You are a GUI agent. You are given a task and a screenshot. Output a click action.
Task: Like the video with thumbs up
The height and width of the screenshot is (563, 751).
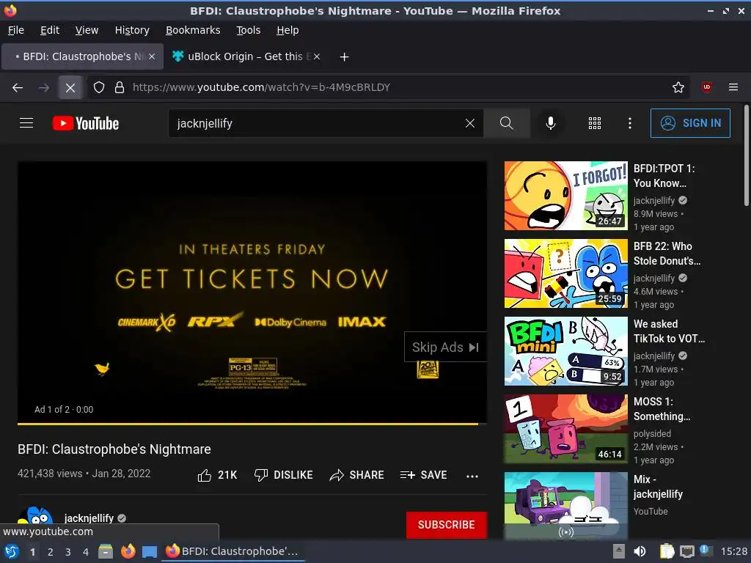point(217,475)
